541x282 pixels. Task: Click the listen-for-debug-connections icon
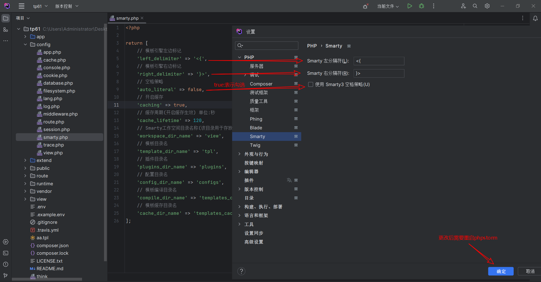[x=365, y=6]
